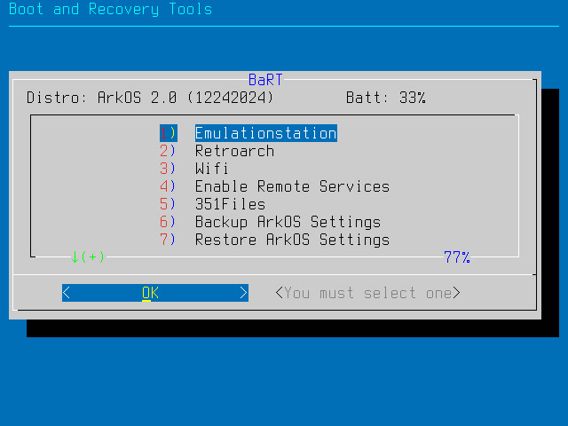Click the green down-arrow scroll indicator

coord(88,256)
